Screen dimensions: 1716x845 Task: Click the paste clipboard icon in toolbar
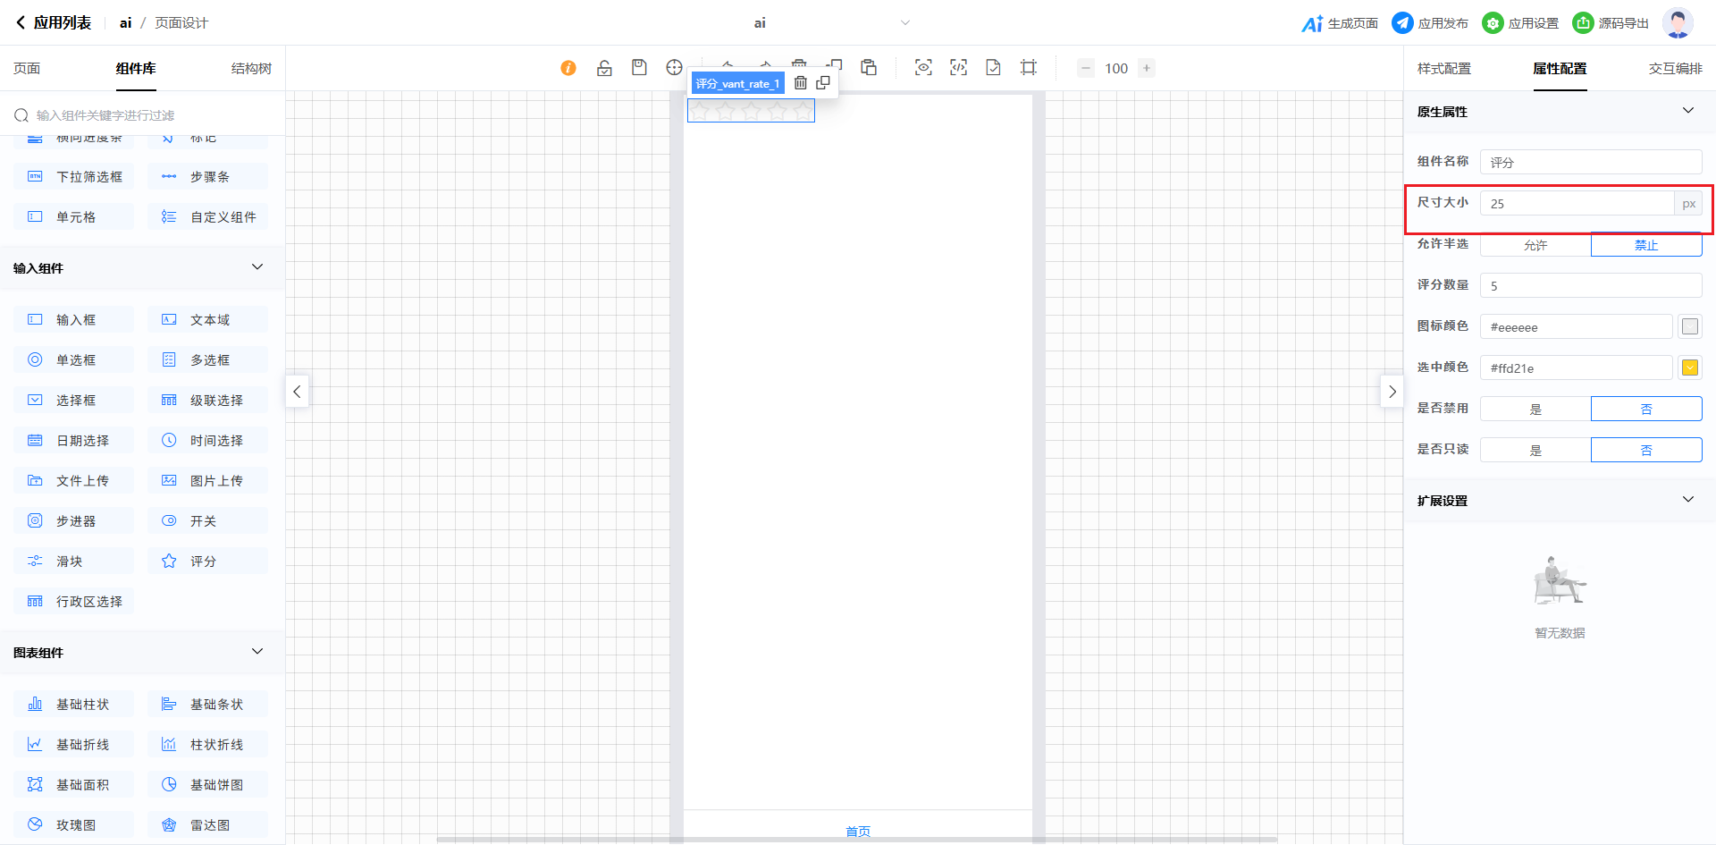click(869, 67)
